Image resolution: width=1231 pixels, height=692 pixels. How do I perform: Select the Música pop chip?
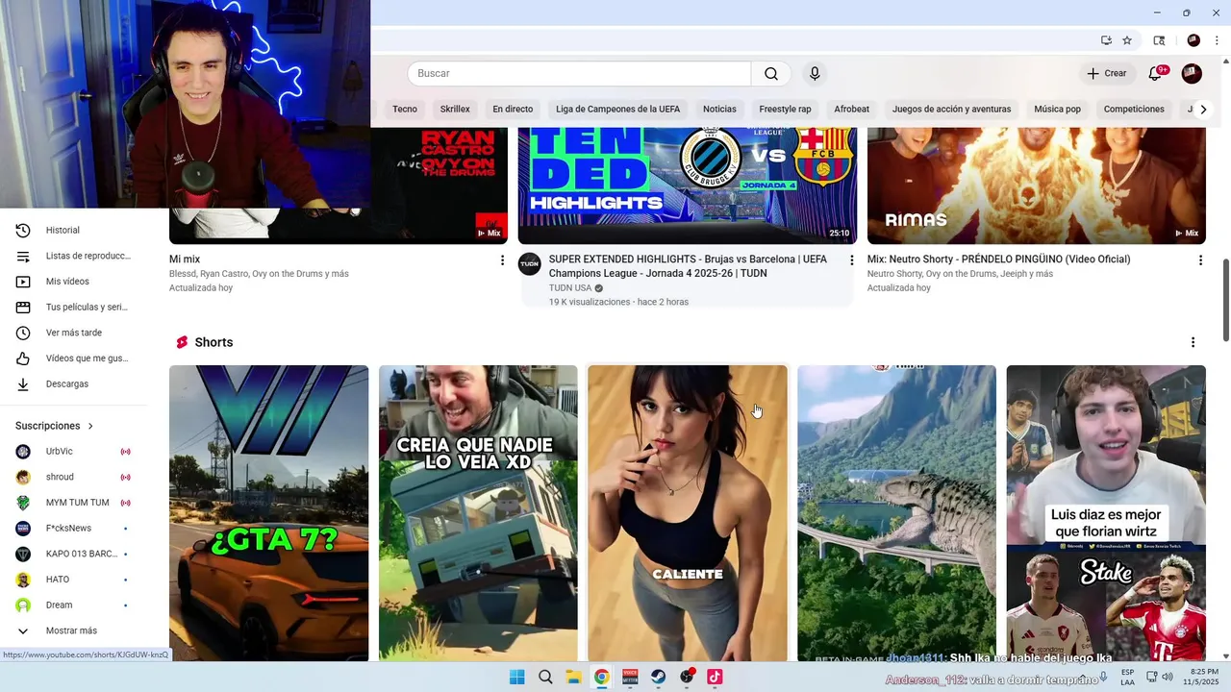point(1058,110)
